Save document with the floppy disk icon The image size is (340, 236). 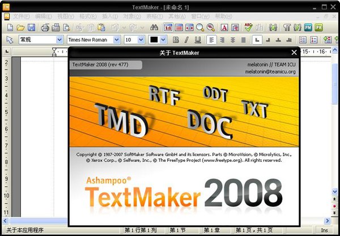coord(31,28)
